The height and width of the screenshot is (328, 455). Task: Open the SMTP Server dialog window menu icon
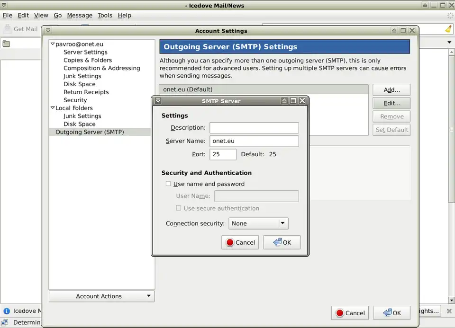[158, 101]
